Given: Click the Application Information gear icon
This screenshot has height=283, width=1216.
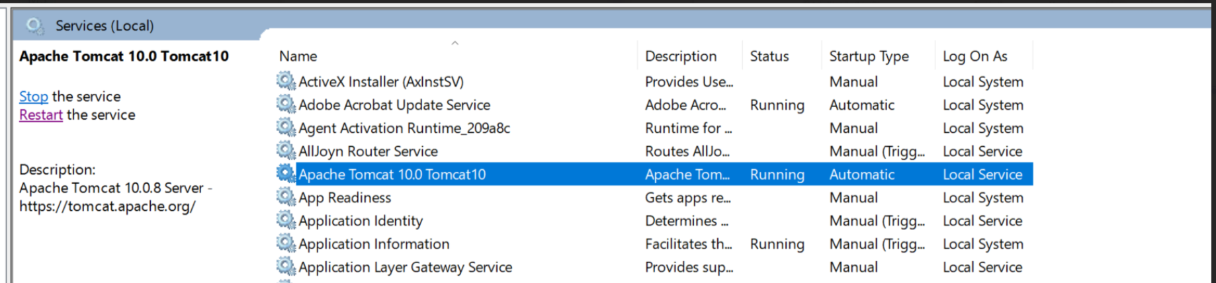Looking at the screenshot, I should coord(286,243).
